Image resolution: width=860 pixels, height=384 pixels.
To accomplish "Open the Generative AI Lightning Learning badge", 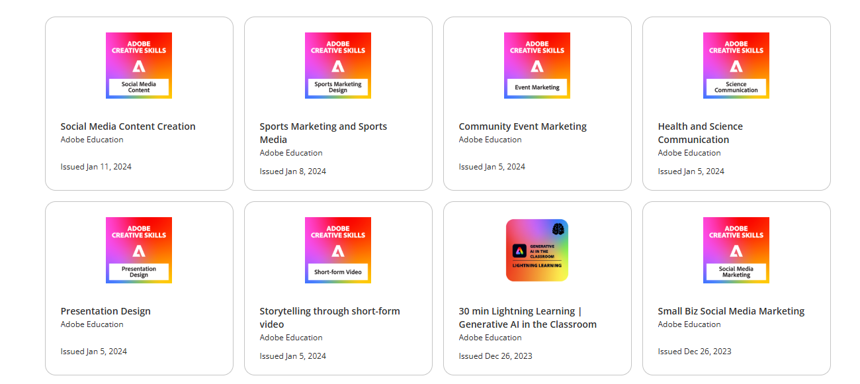I will [537, 250].
